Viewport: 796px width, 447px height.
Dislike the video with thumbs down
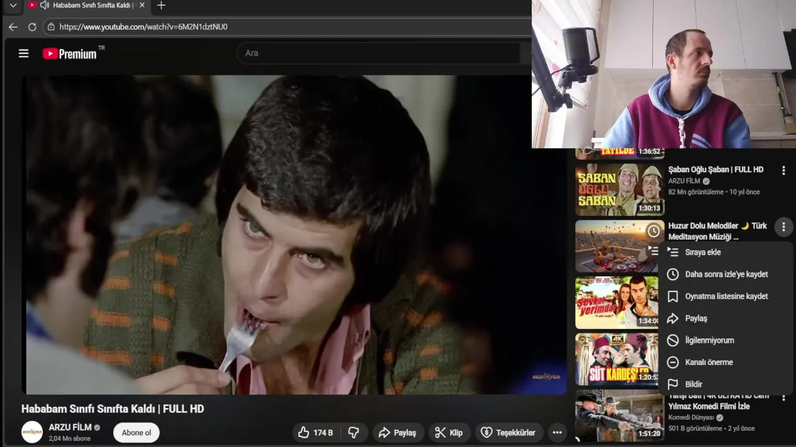pos(353,433)
